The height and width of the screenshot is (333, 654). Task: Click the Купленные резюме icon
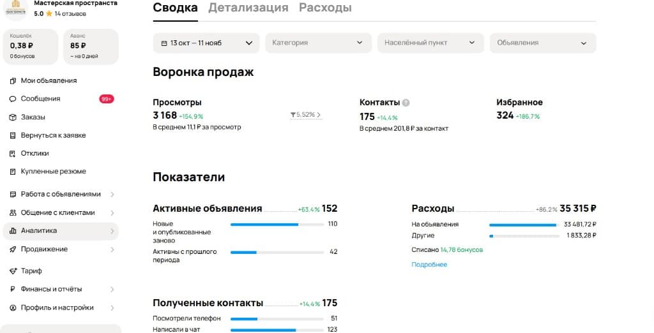click(x=13, y=172)
